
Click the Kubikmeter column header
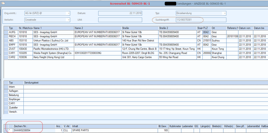175,126
